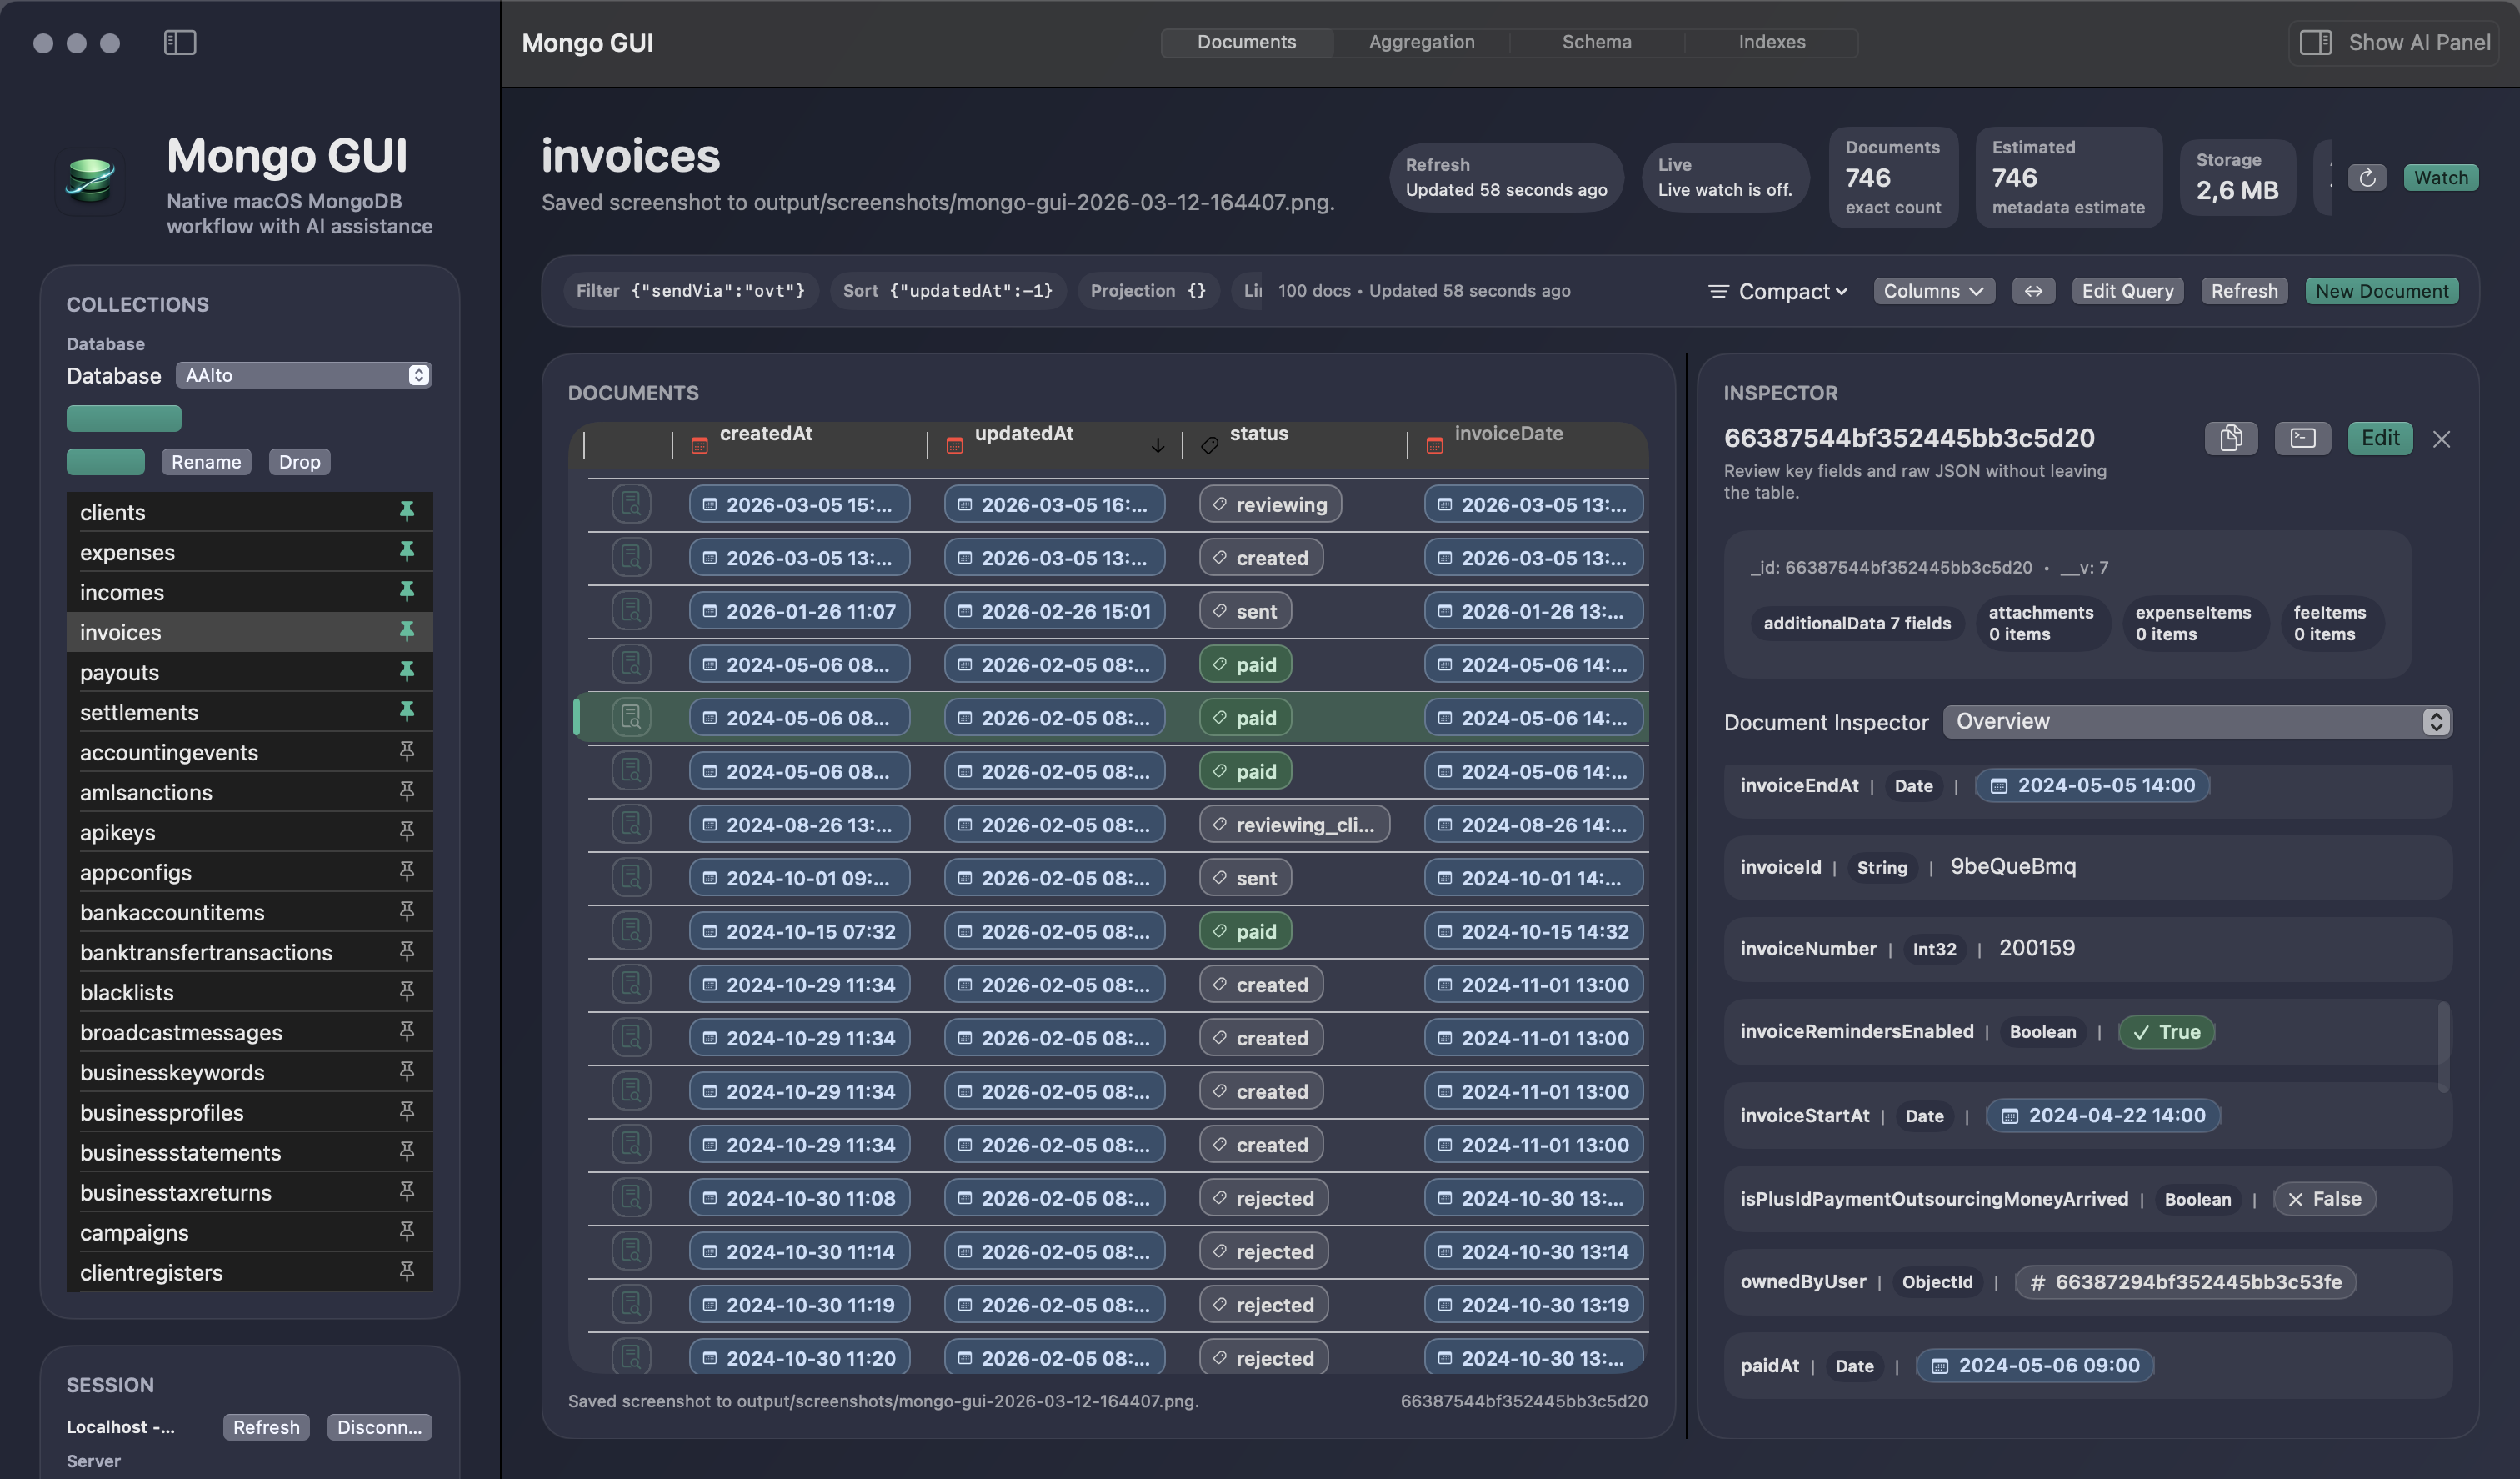2520x1479 pixels.
Task: Click the calendar icon on createdAt header
Action: point(700,445)
